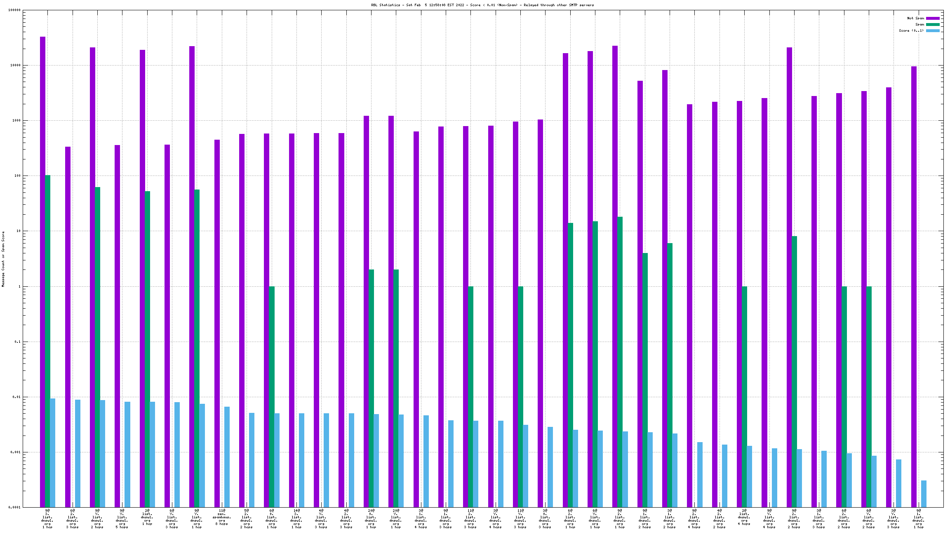Click the 'Score (0..1)' legend label text
The height and width of the screenshot is (534, 950).
pos(911,30)
